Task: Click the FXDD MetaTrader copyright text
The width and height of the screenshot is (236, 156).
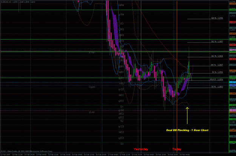Action: pyautogui.click(x=27, y=151)
